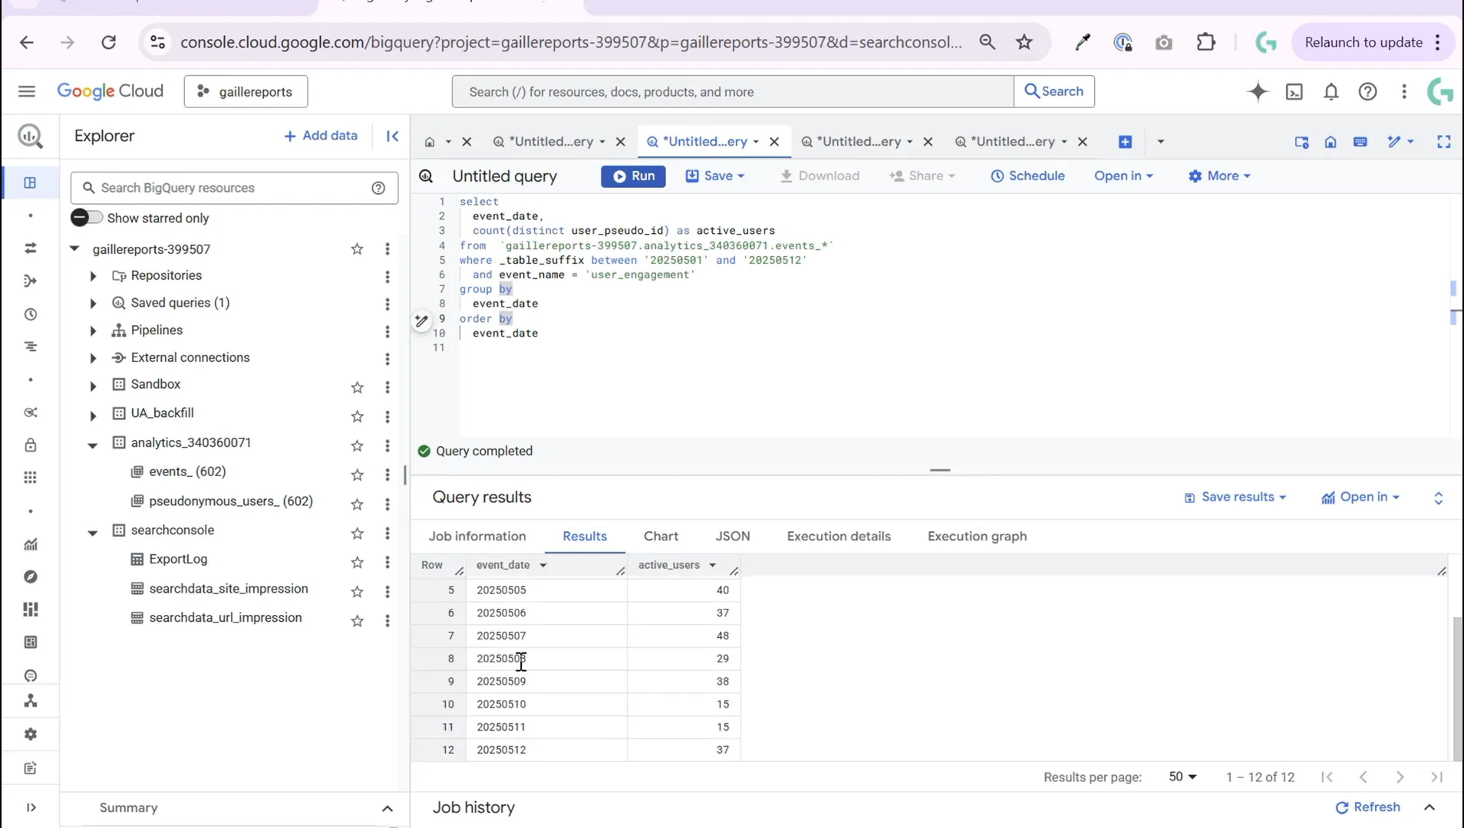Open Gemini AI assistant sparkle icon
Screen dimensions: 1464x828
coord(1258,91)
